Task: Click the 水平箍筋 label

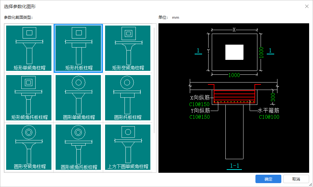Action: coord(268,110)
